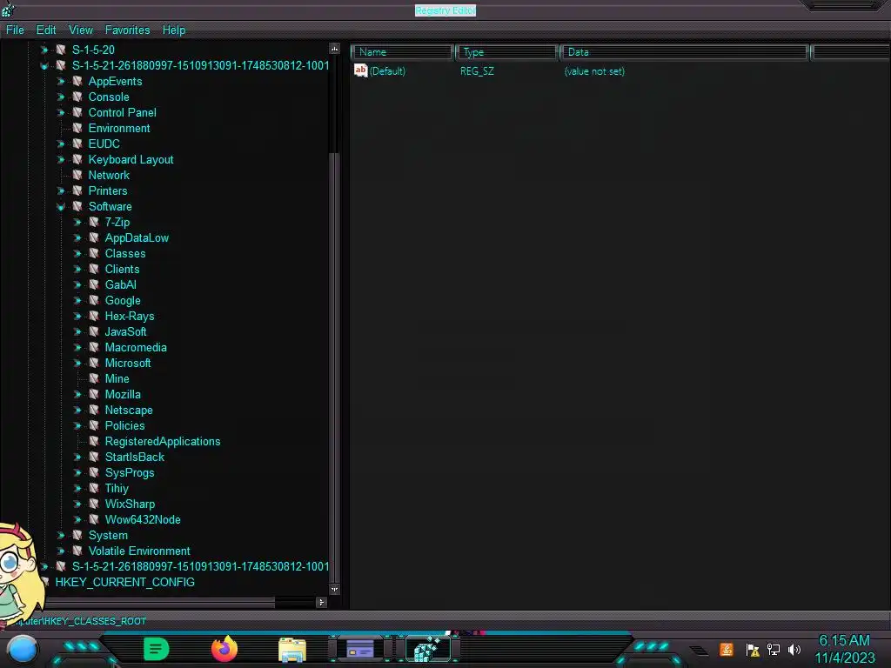Expand the S-1-5-20 key
891x668 pixels.
(44, 50)
